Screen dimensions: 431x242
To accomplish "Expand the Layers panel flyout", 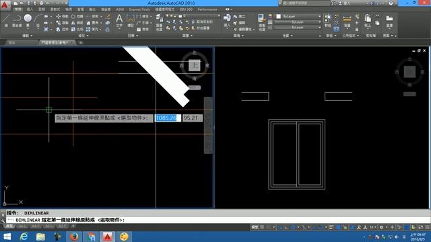I will tap(187, 36).
